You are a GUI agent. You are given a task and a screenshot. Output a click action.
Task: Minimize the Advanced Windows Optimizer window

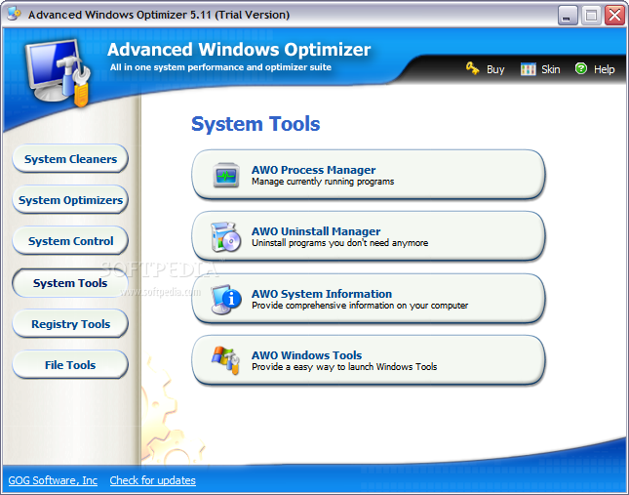click(x=568, y=16)
